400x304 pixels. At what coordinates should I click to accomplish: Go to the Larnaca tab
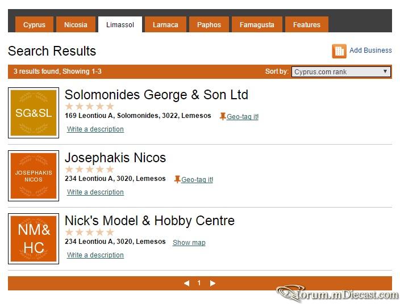[165, 25]
